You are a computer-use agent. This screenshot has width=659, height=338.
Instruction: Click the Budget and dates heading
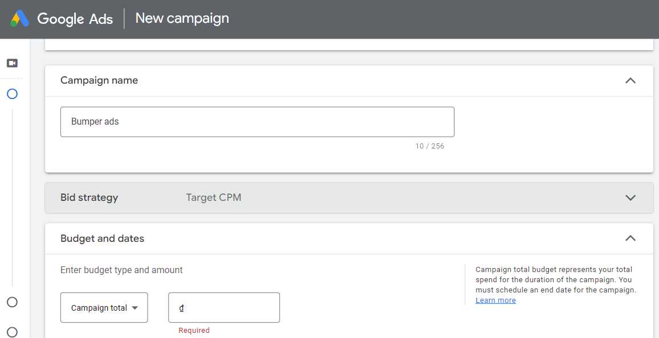click(102, 239)
